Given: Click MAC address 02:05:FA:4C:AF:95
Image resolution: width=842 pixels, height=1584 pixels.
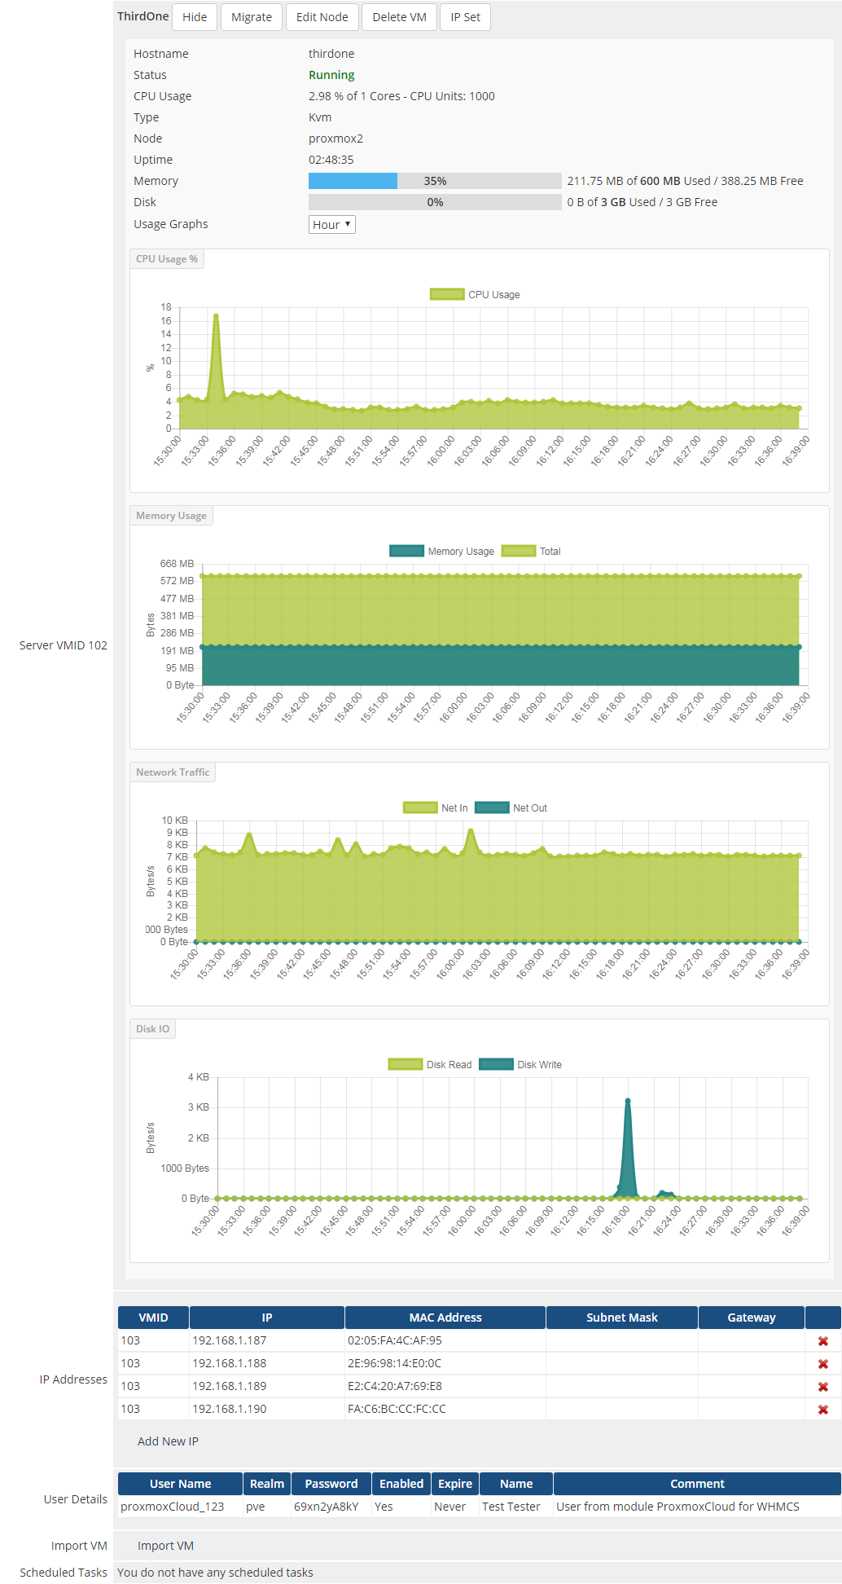Looking at the screenshot, I should click(x=395, y=1340).
